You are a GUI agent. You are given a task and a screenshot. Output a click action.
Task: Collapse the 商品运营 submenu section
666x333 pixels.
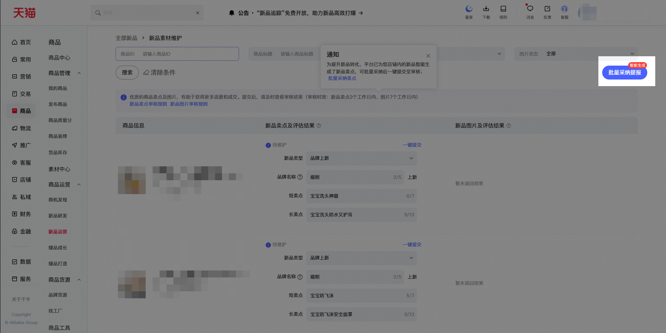coord(79,185)
